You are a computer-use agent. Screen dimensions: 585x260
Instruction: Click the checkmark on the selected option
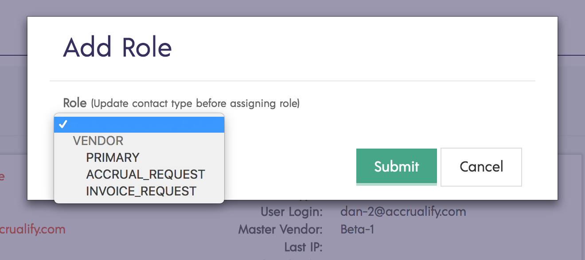pos(62,124)
